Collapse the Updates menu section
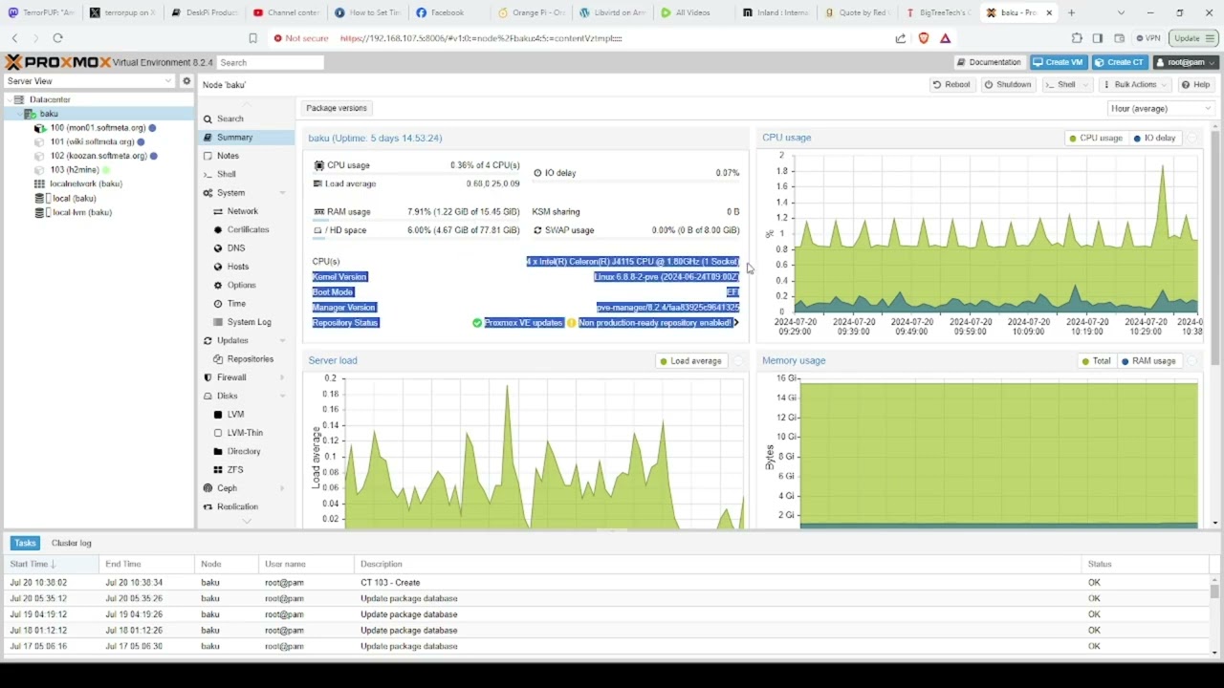This screenshot has width=1224, height=688. tap(282, 340)
